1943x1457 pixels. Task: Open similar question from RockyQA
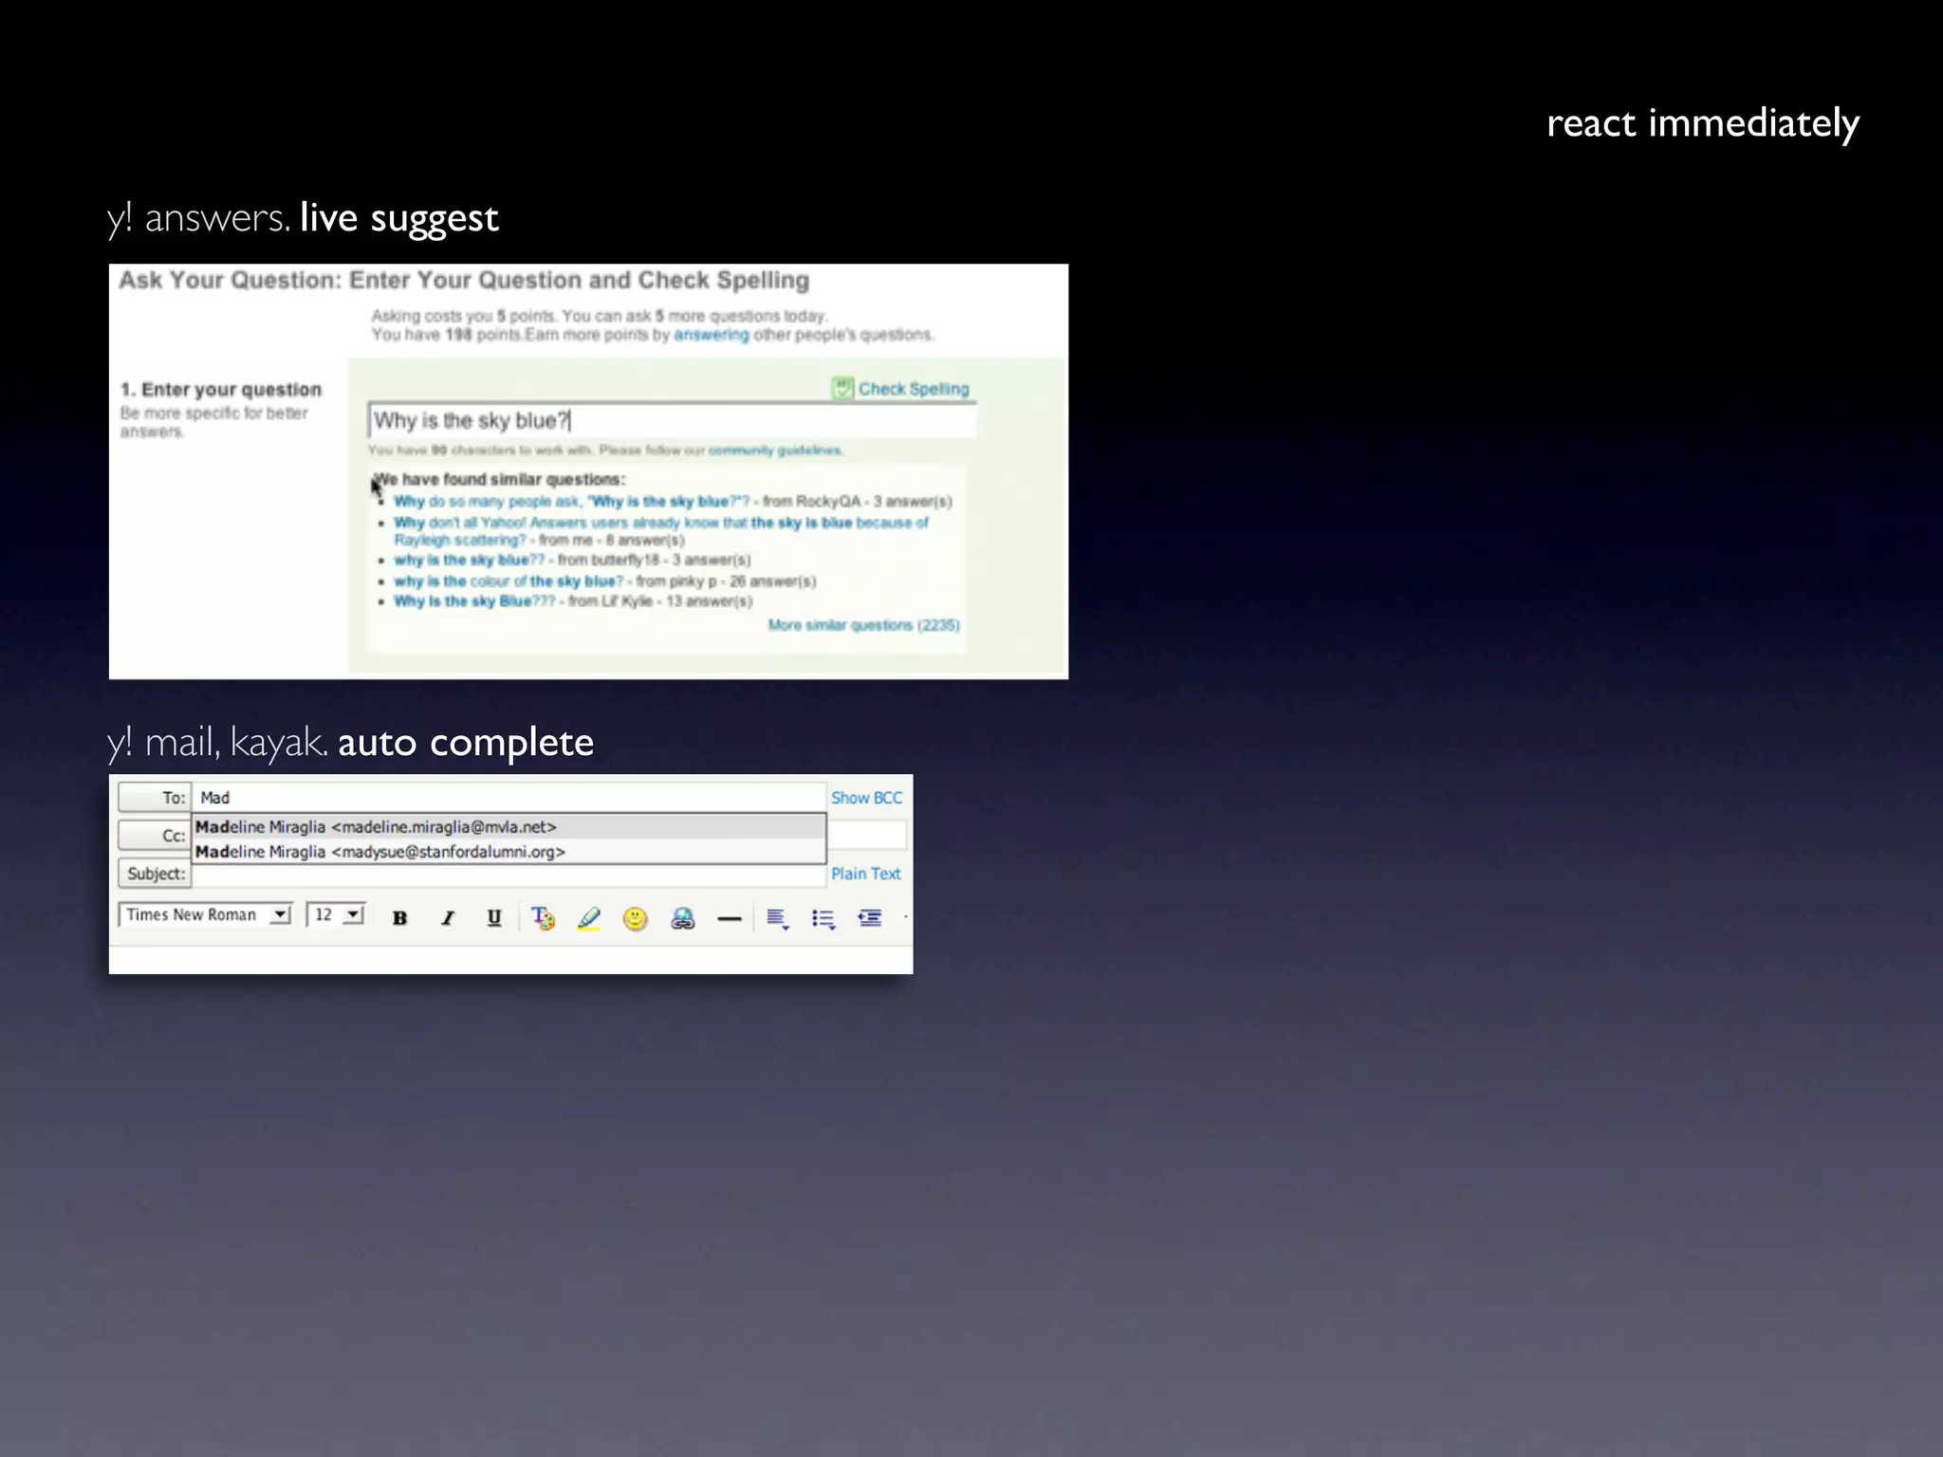[x=571, y=501]
